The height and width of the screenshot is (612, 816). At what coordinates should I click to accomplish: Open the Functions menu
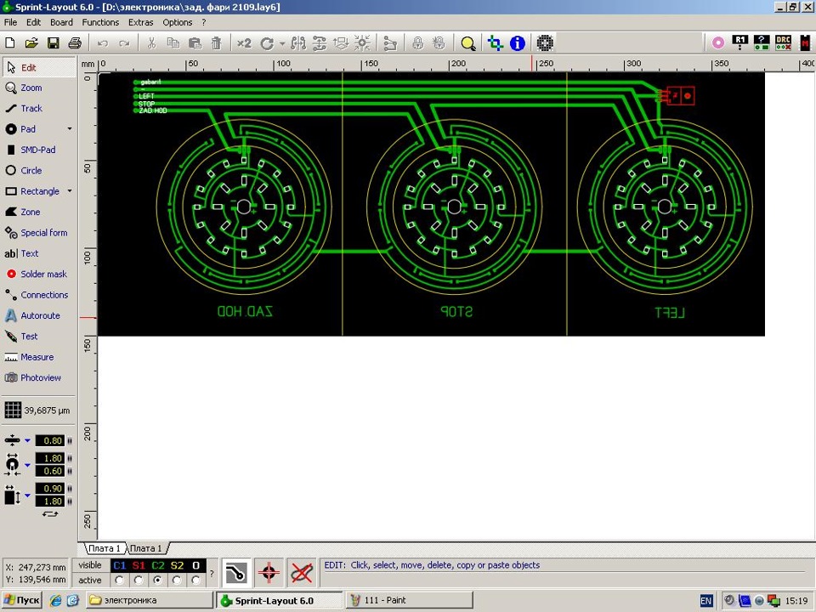(x=100, y=22)
